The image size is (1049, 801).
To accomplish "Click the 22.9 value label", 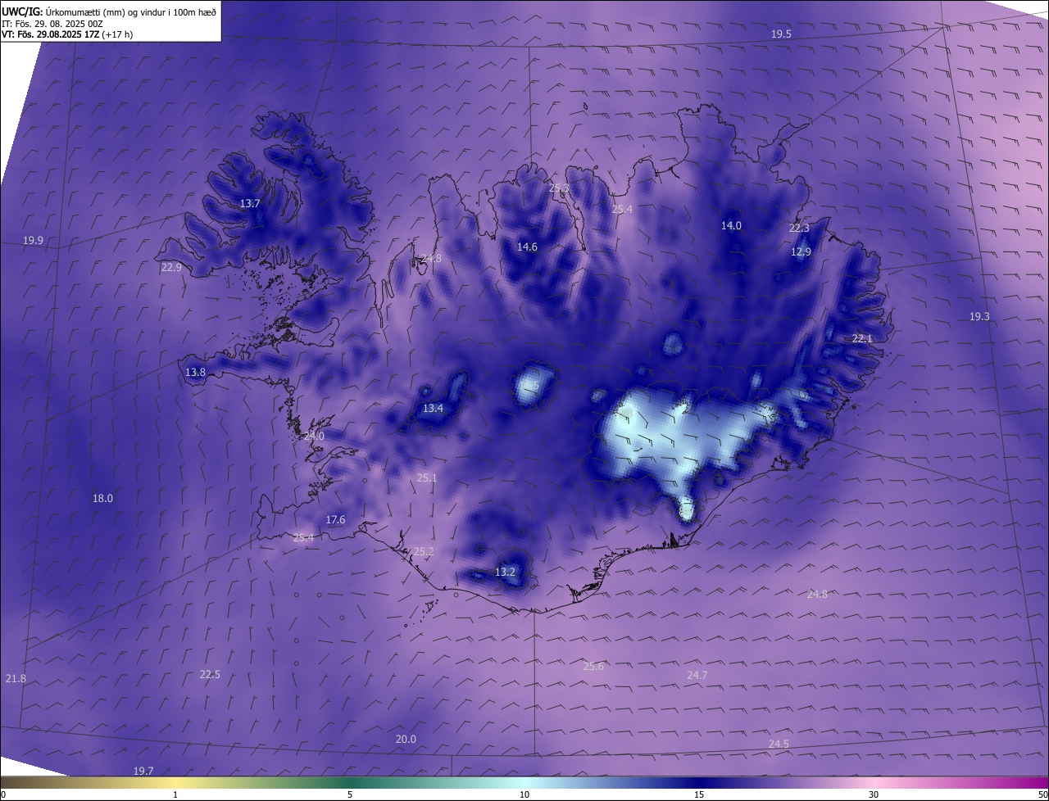I will tap(171, 267).
